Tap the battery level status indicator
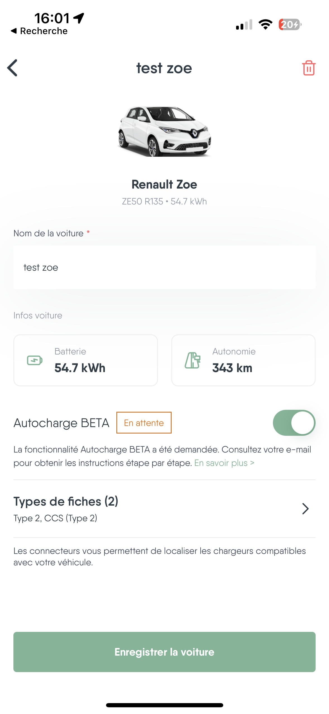This screenshot has height=714, width=329. pyautogui.click(x=290, y=25)
